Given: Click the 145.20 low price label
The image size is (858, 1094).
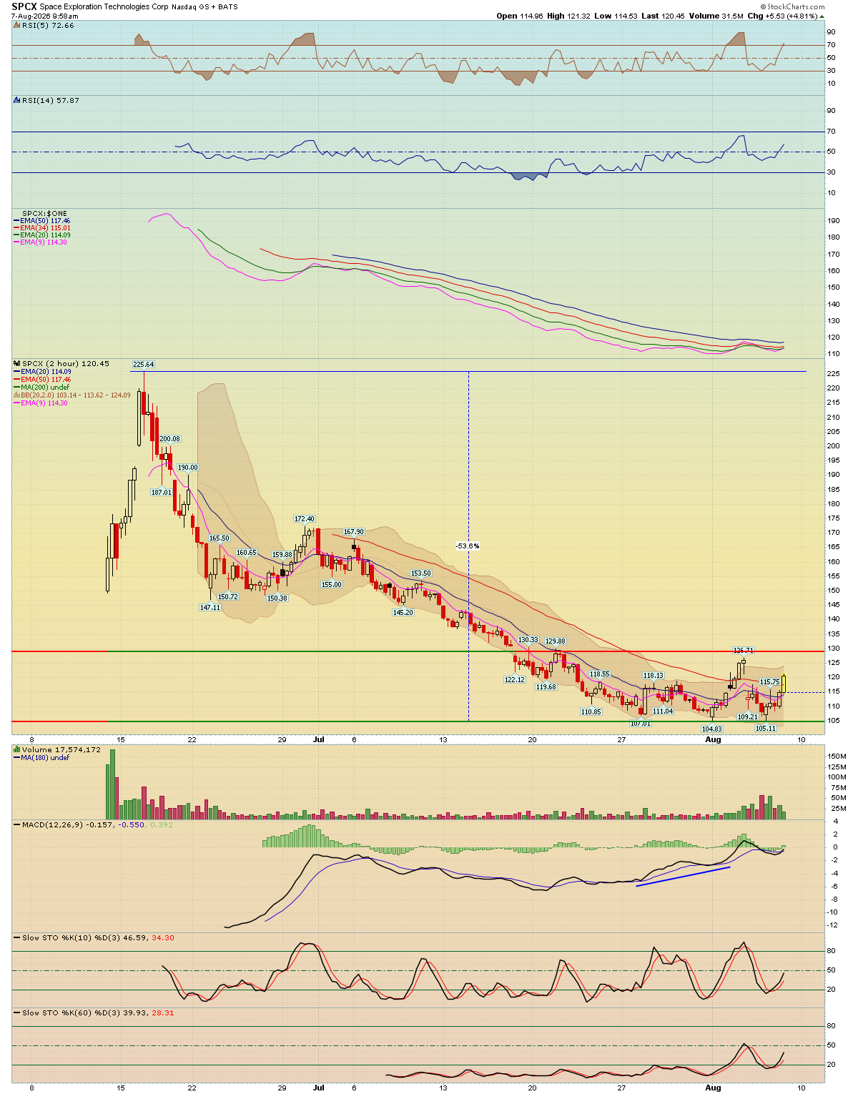Looking at the screenshot, I should coord(403,613).
